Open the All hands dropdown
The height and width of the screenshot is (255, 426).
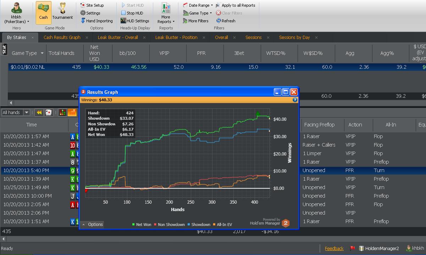point(16,113)
